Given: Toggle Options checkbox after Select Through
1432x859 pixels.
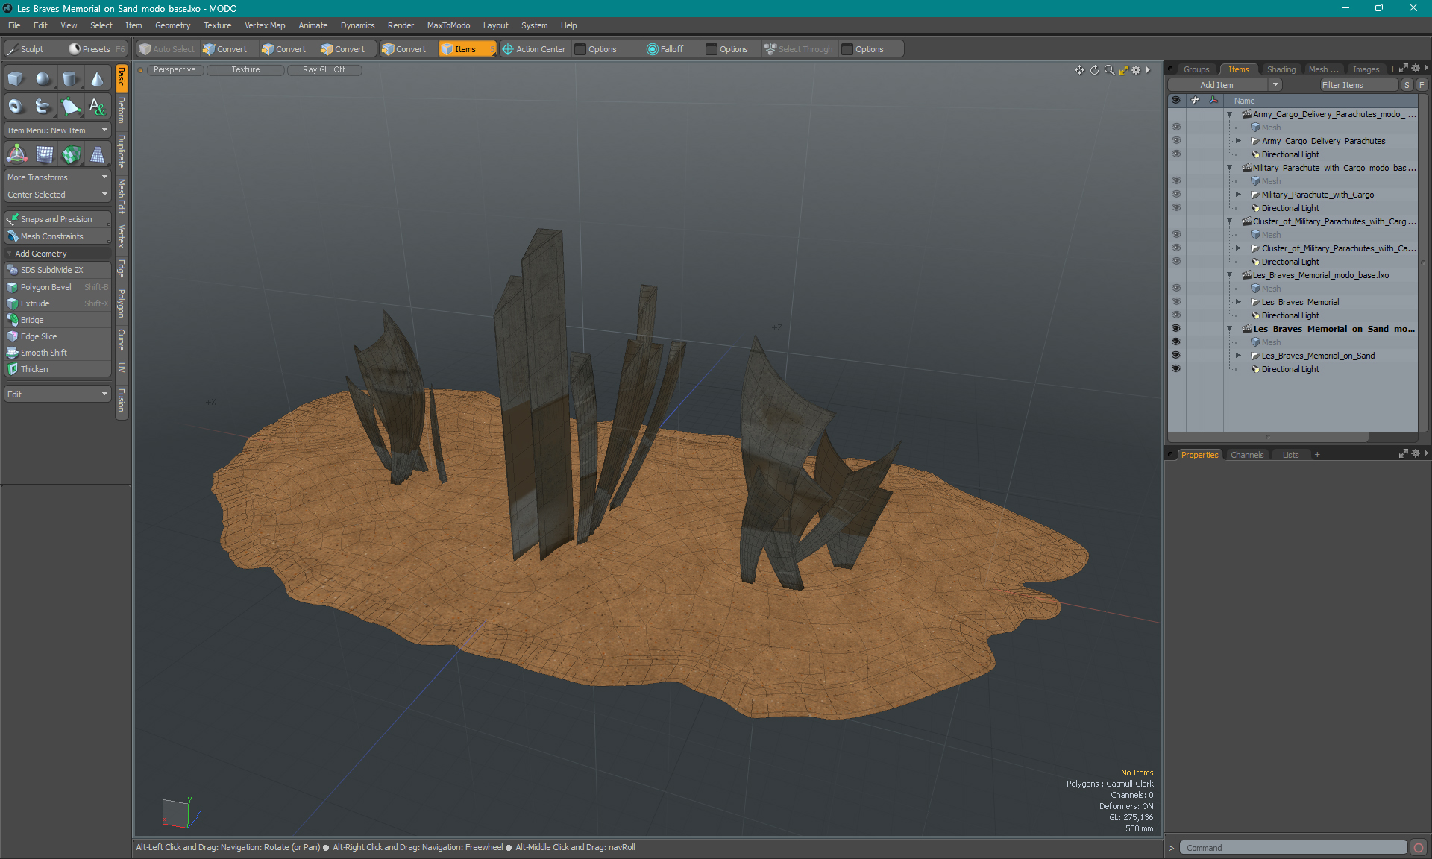Looking at the screenshot, I should (847, 49).
